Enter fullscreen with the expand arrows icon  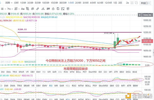pyautogui.click(x=132, y=3)
